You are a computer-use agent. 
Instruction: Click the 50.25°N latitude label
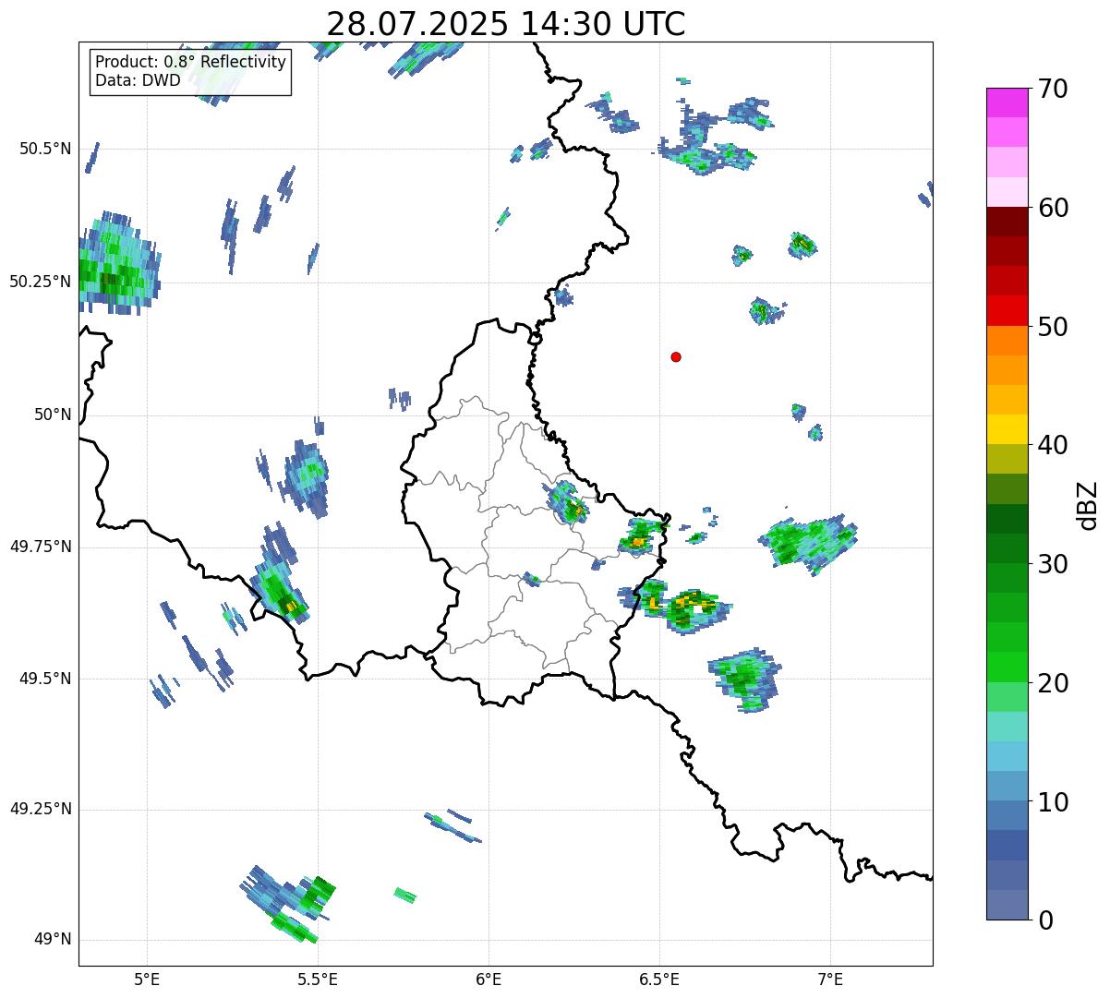[x=41, y=282]
